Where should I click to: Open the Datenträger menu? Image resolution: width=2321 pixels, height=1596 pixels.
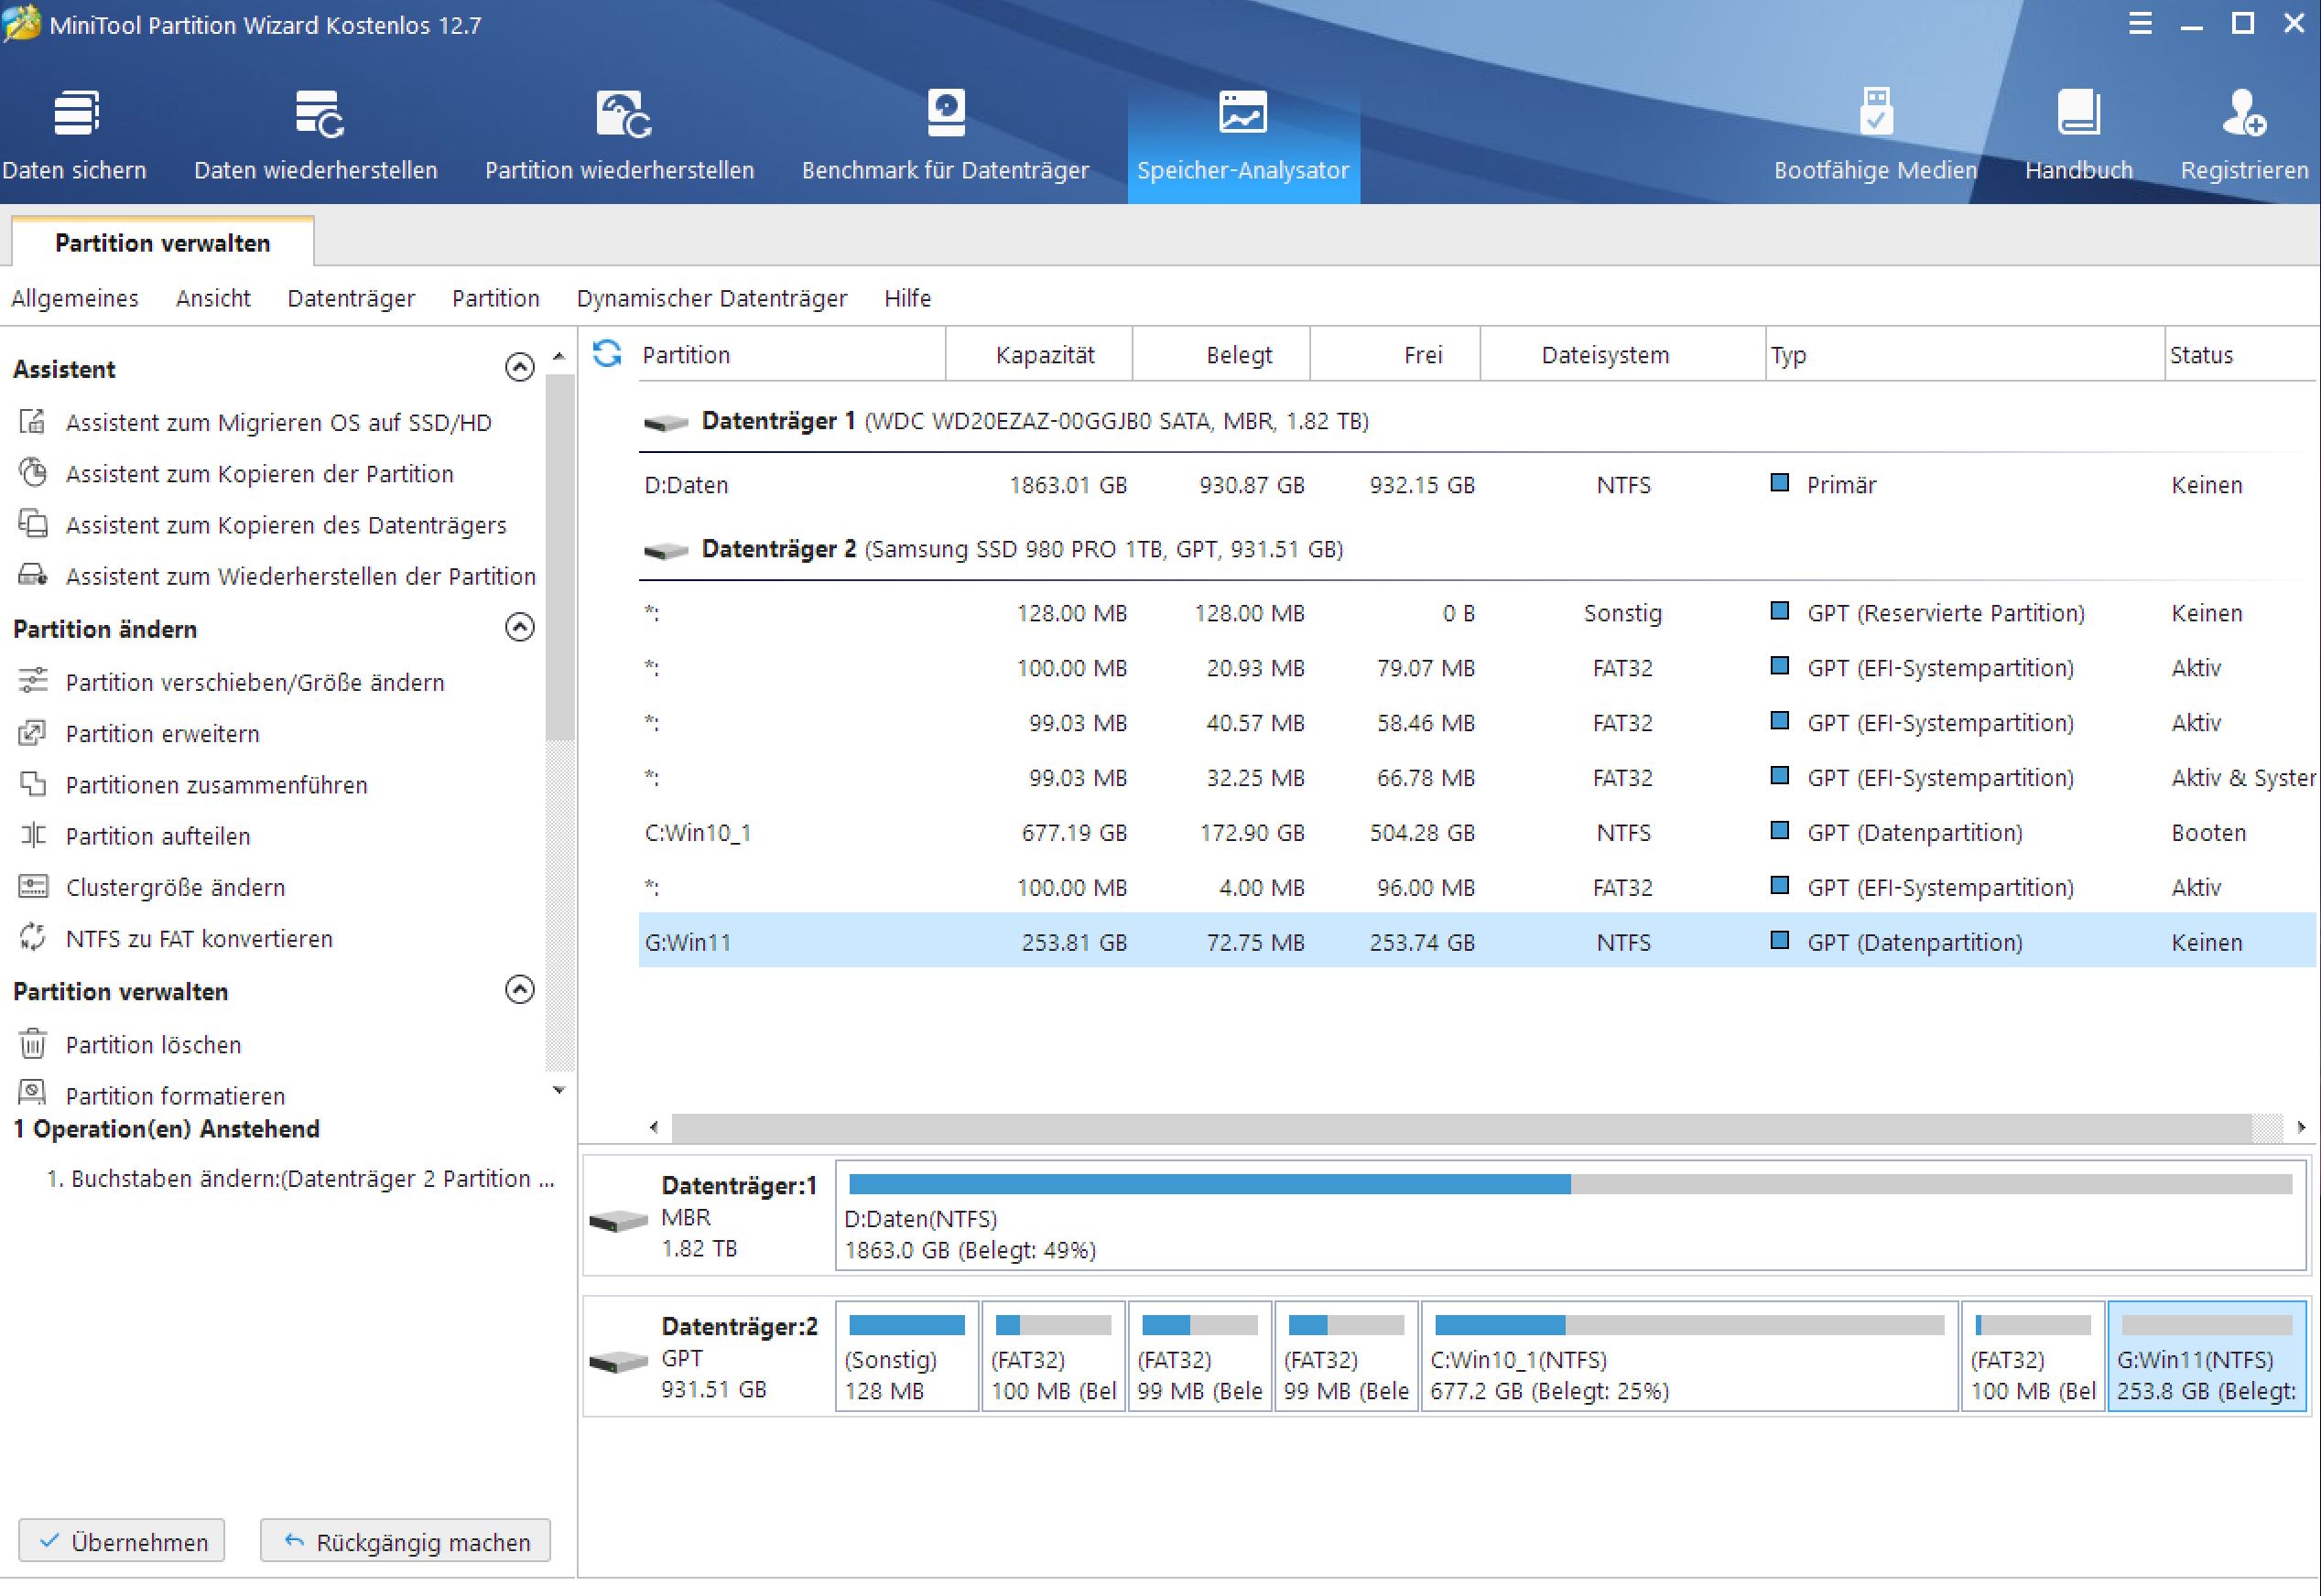pyautogui.click(x=350, y=298)
